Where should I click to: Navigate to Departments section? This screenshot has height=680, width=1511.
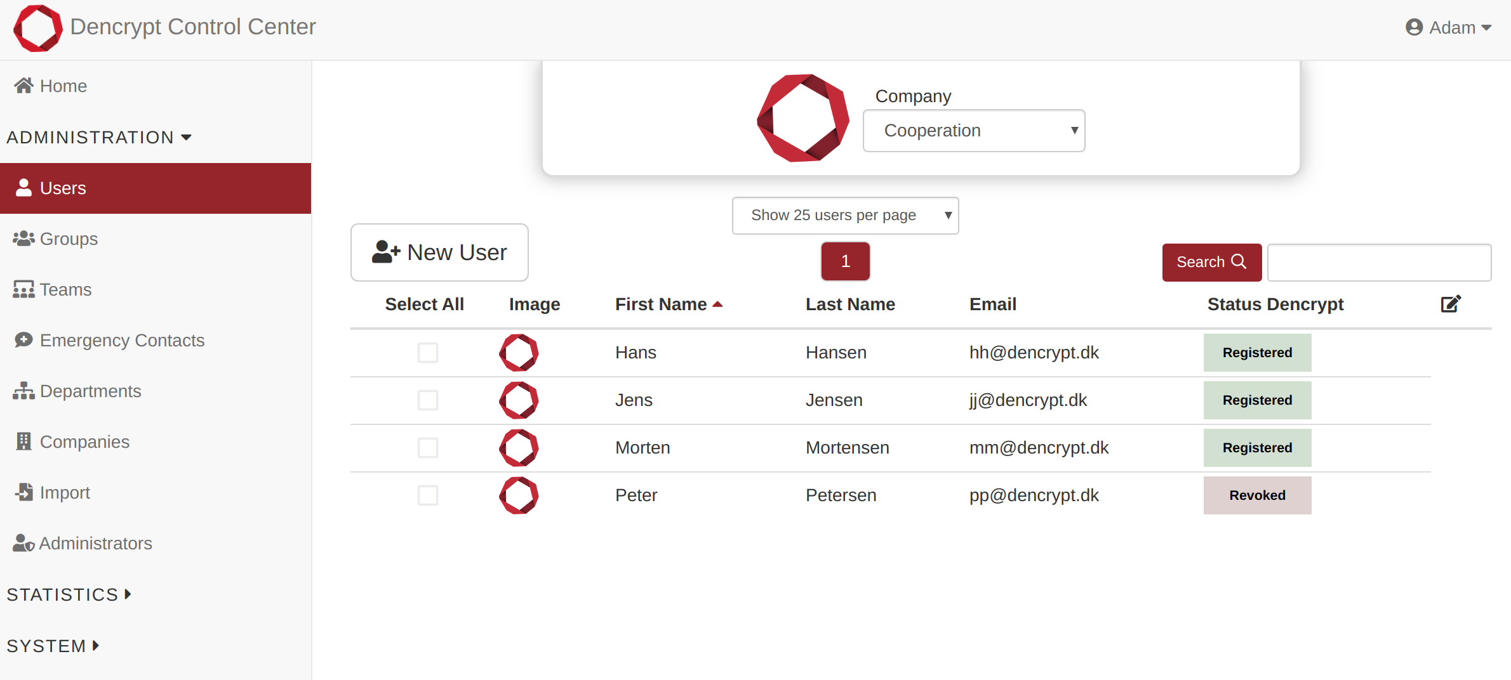[90, 391]
